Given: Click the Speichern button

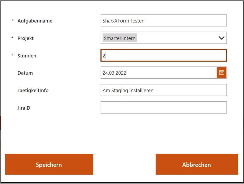Looking at the screenshot, I should (x=49, y=164).
